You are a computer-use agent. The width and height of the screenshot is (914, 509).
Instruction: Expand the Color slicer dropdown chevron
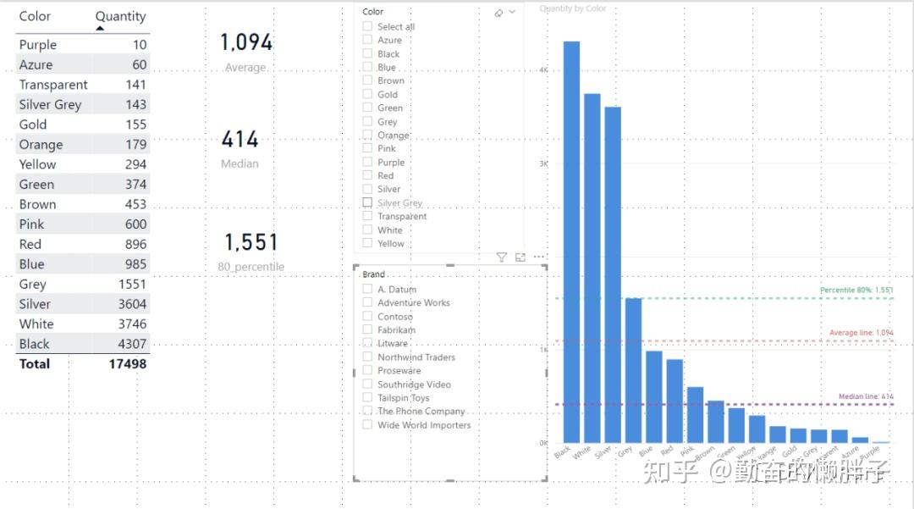pyautogui.click(x=513, y=11)
